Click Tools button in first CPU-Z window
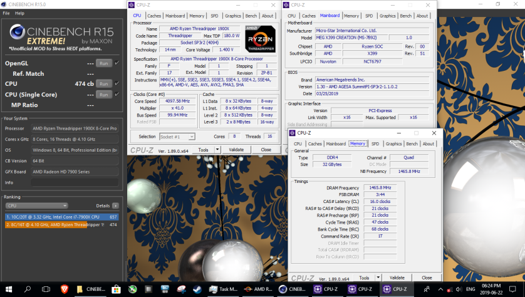Screen dimensions: 525x297 coord(203,150)
